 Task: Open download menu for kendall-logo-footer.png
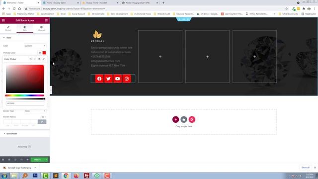click(x=35, y=168)
